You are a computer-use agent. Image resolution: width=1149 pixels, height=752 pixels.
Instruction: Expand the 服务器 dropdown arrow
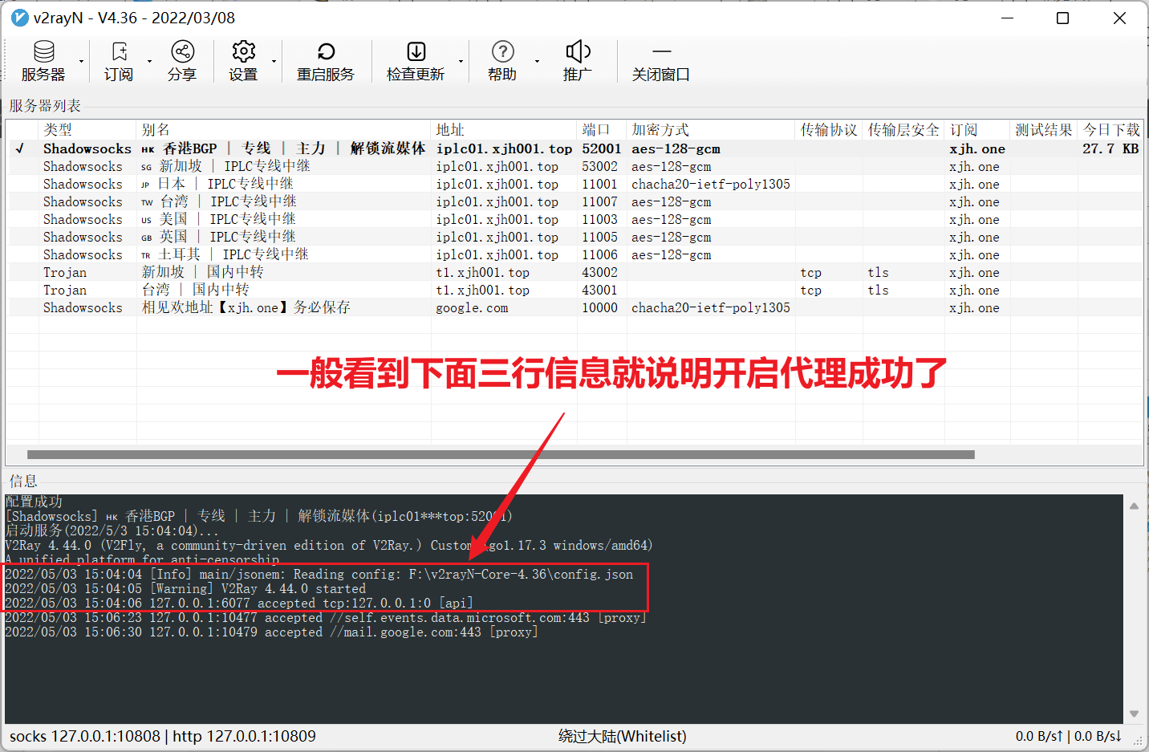pyautogui.click(x=81, y=61)
